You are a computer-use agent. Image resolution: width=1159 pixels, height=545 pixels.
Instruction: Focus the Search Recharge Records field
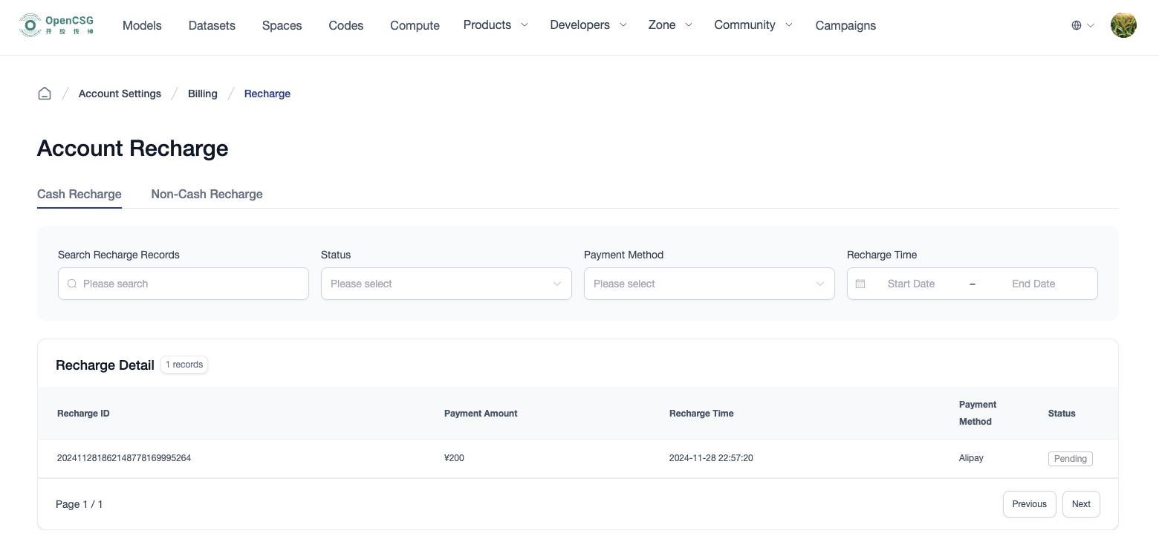coord(189,284)
